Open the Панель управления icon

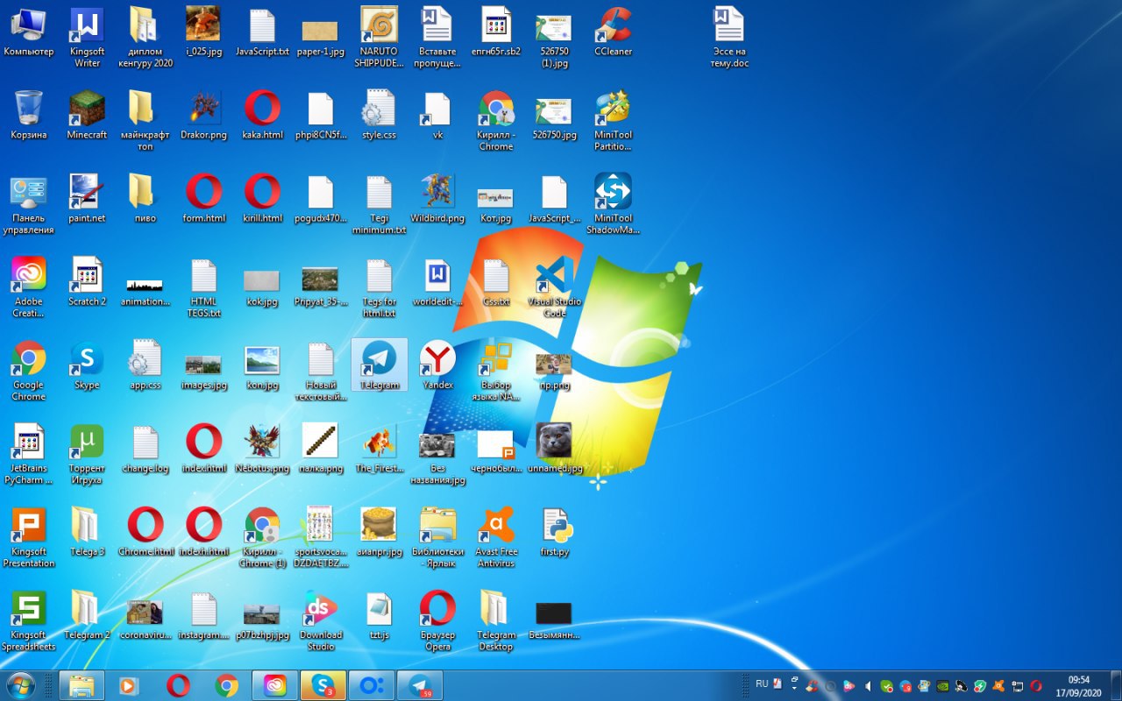tap(28, 204)
